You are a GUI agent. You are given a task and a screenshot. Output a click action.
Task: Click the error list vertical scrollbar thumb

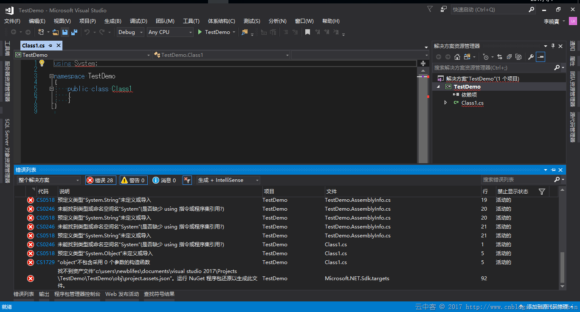click(563, 267)
